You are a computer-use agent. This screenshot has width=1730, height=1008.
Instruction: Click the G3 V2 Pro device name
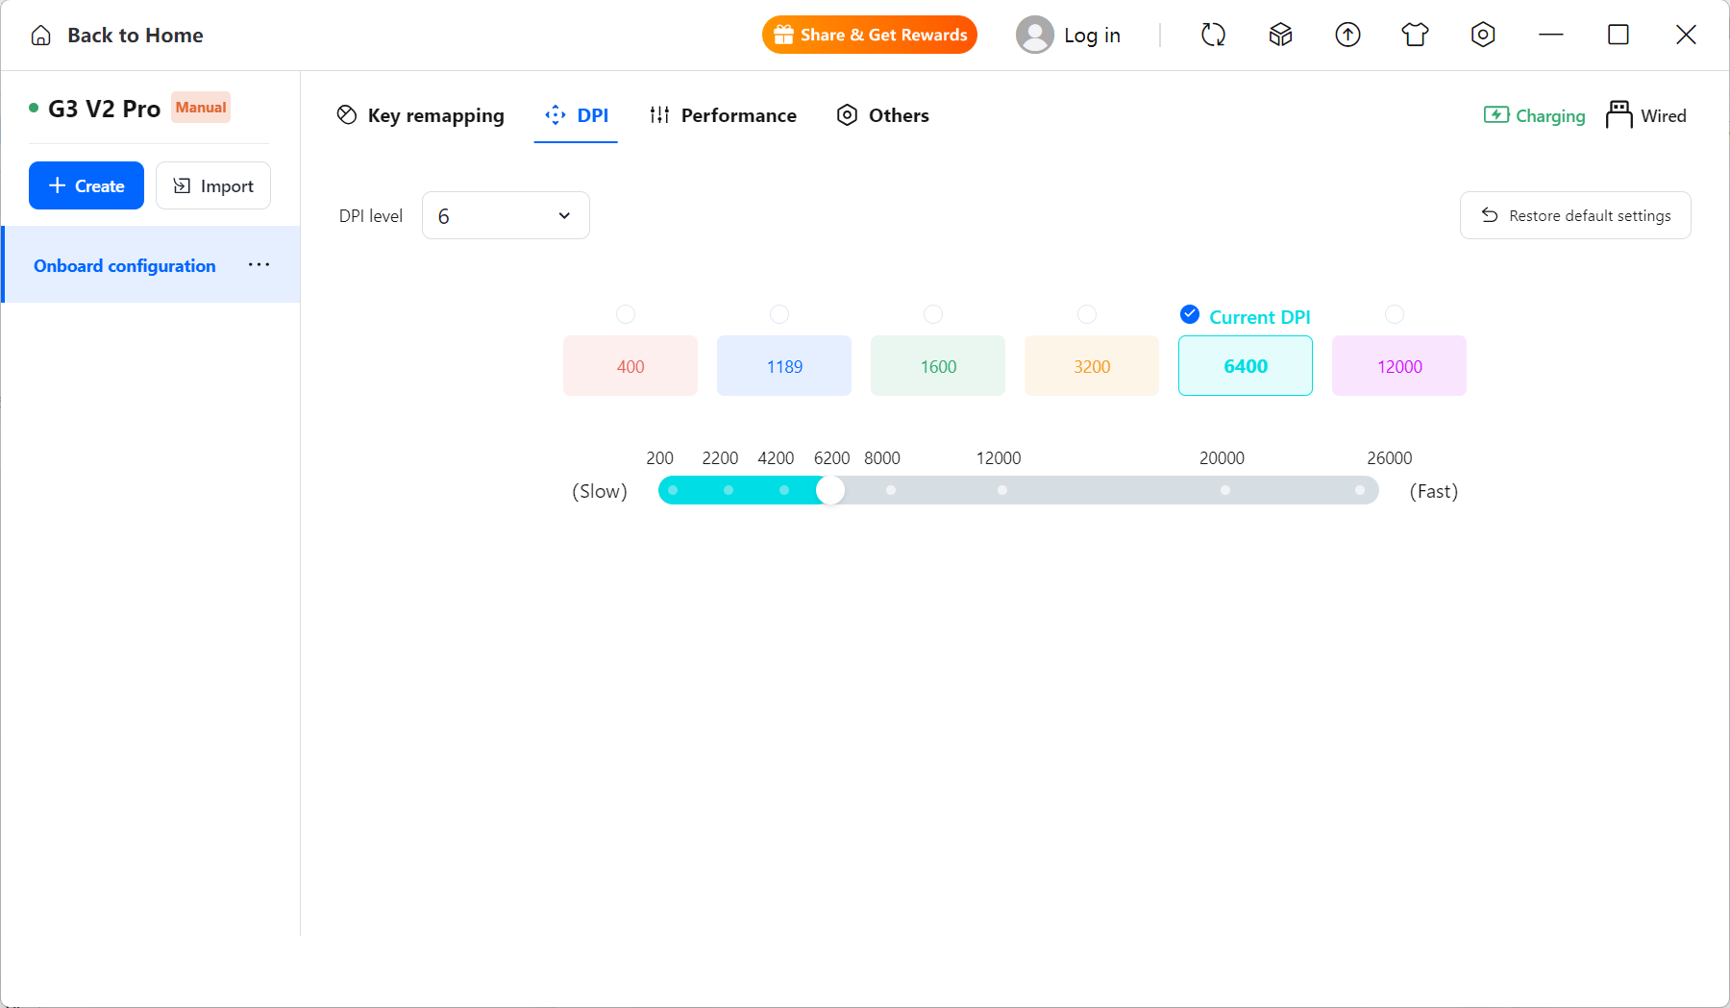tap(104, 109)
